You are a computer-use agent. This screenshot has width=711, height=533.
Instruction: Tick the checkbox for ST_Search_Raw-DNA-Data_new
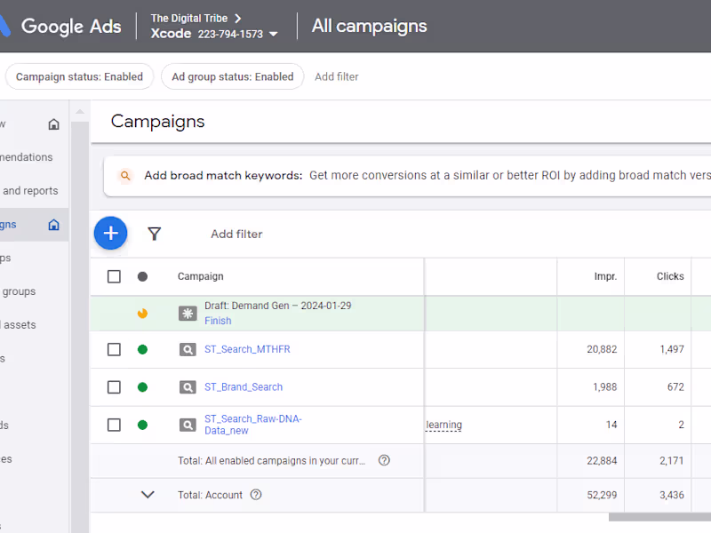[114, 425]
